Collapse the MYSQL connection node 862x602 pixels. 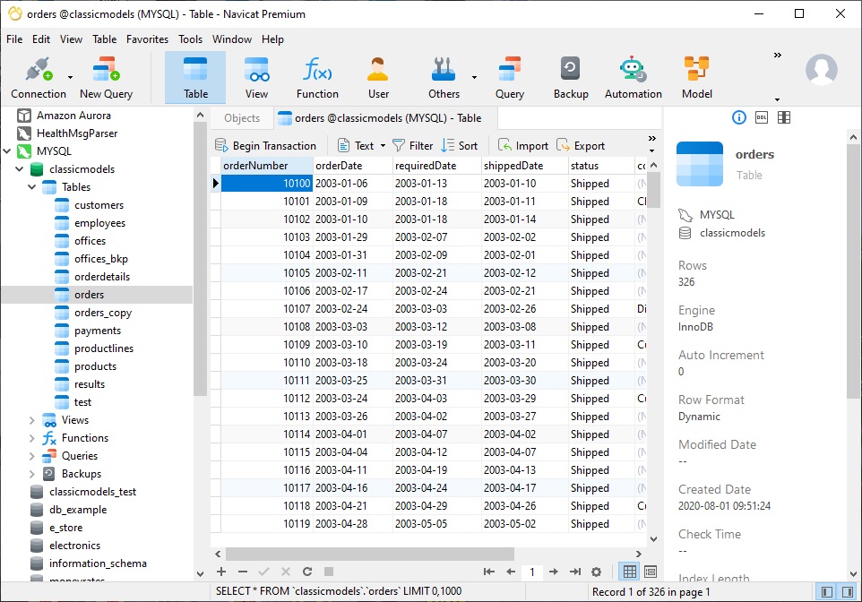(x=7, y=150)
